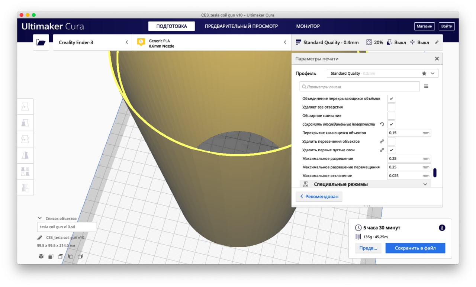Enable 'Удалить пересечения объектов' checkbox

point(391,141)
